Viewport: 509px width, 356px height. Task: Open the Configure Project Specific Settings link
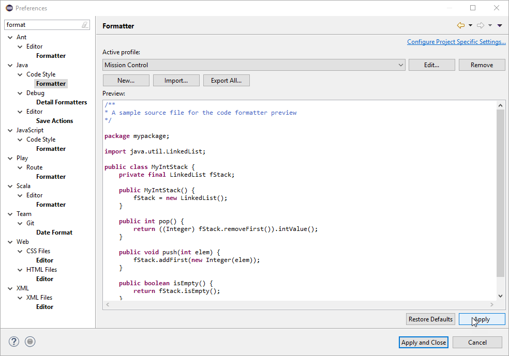tap(456, 41)
